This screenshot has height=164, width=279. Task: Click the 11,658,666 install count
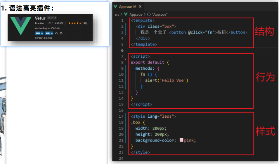point(58,23)
